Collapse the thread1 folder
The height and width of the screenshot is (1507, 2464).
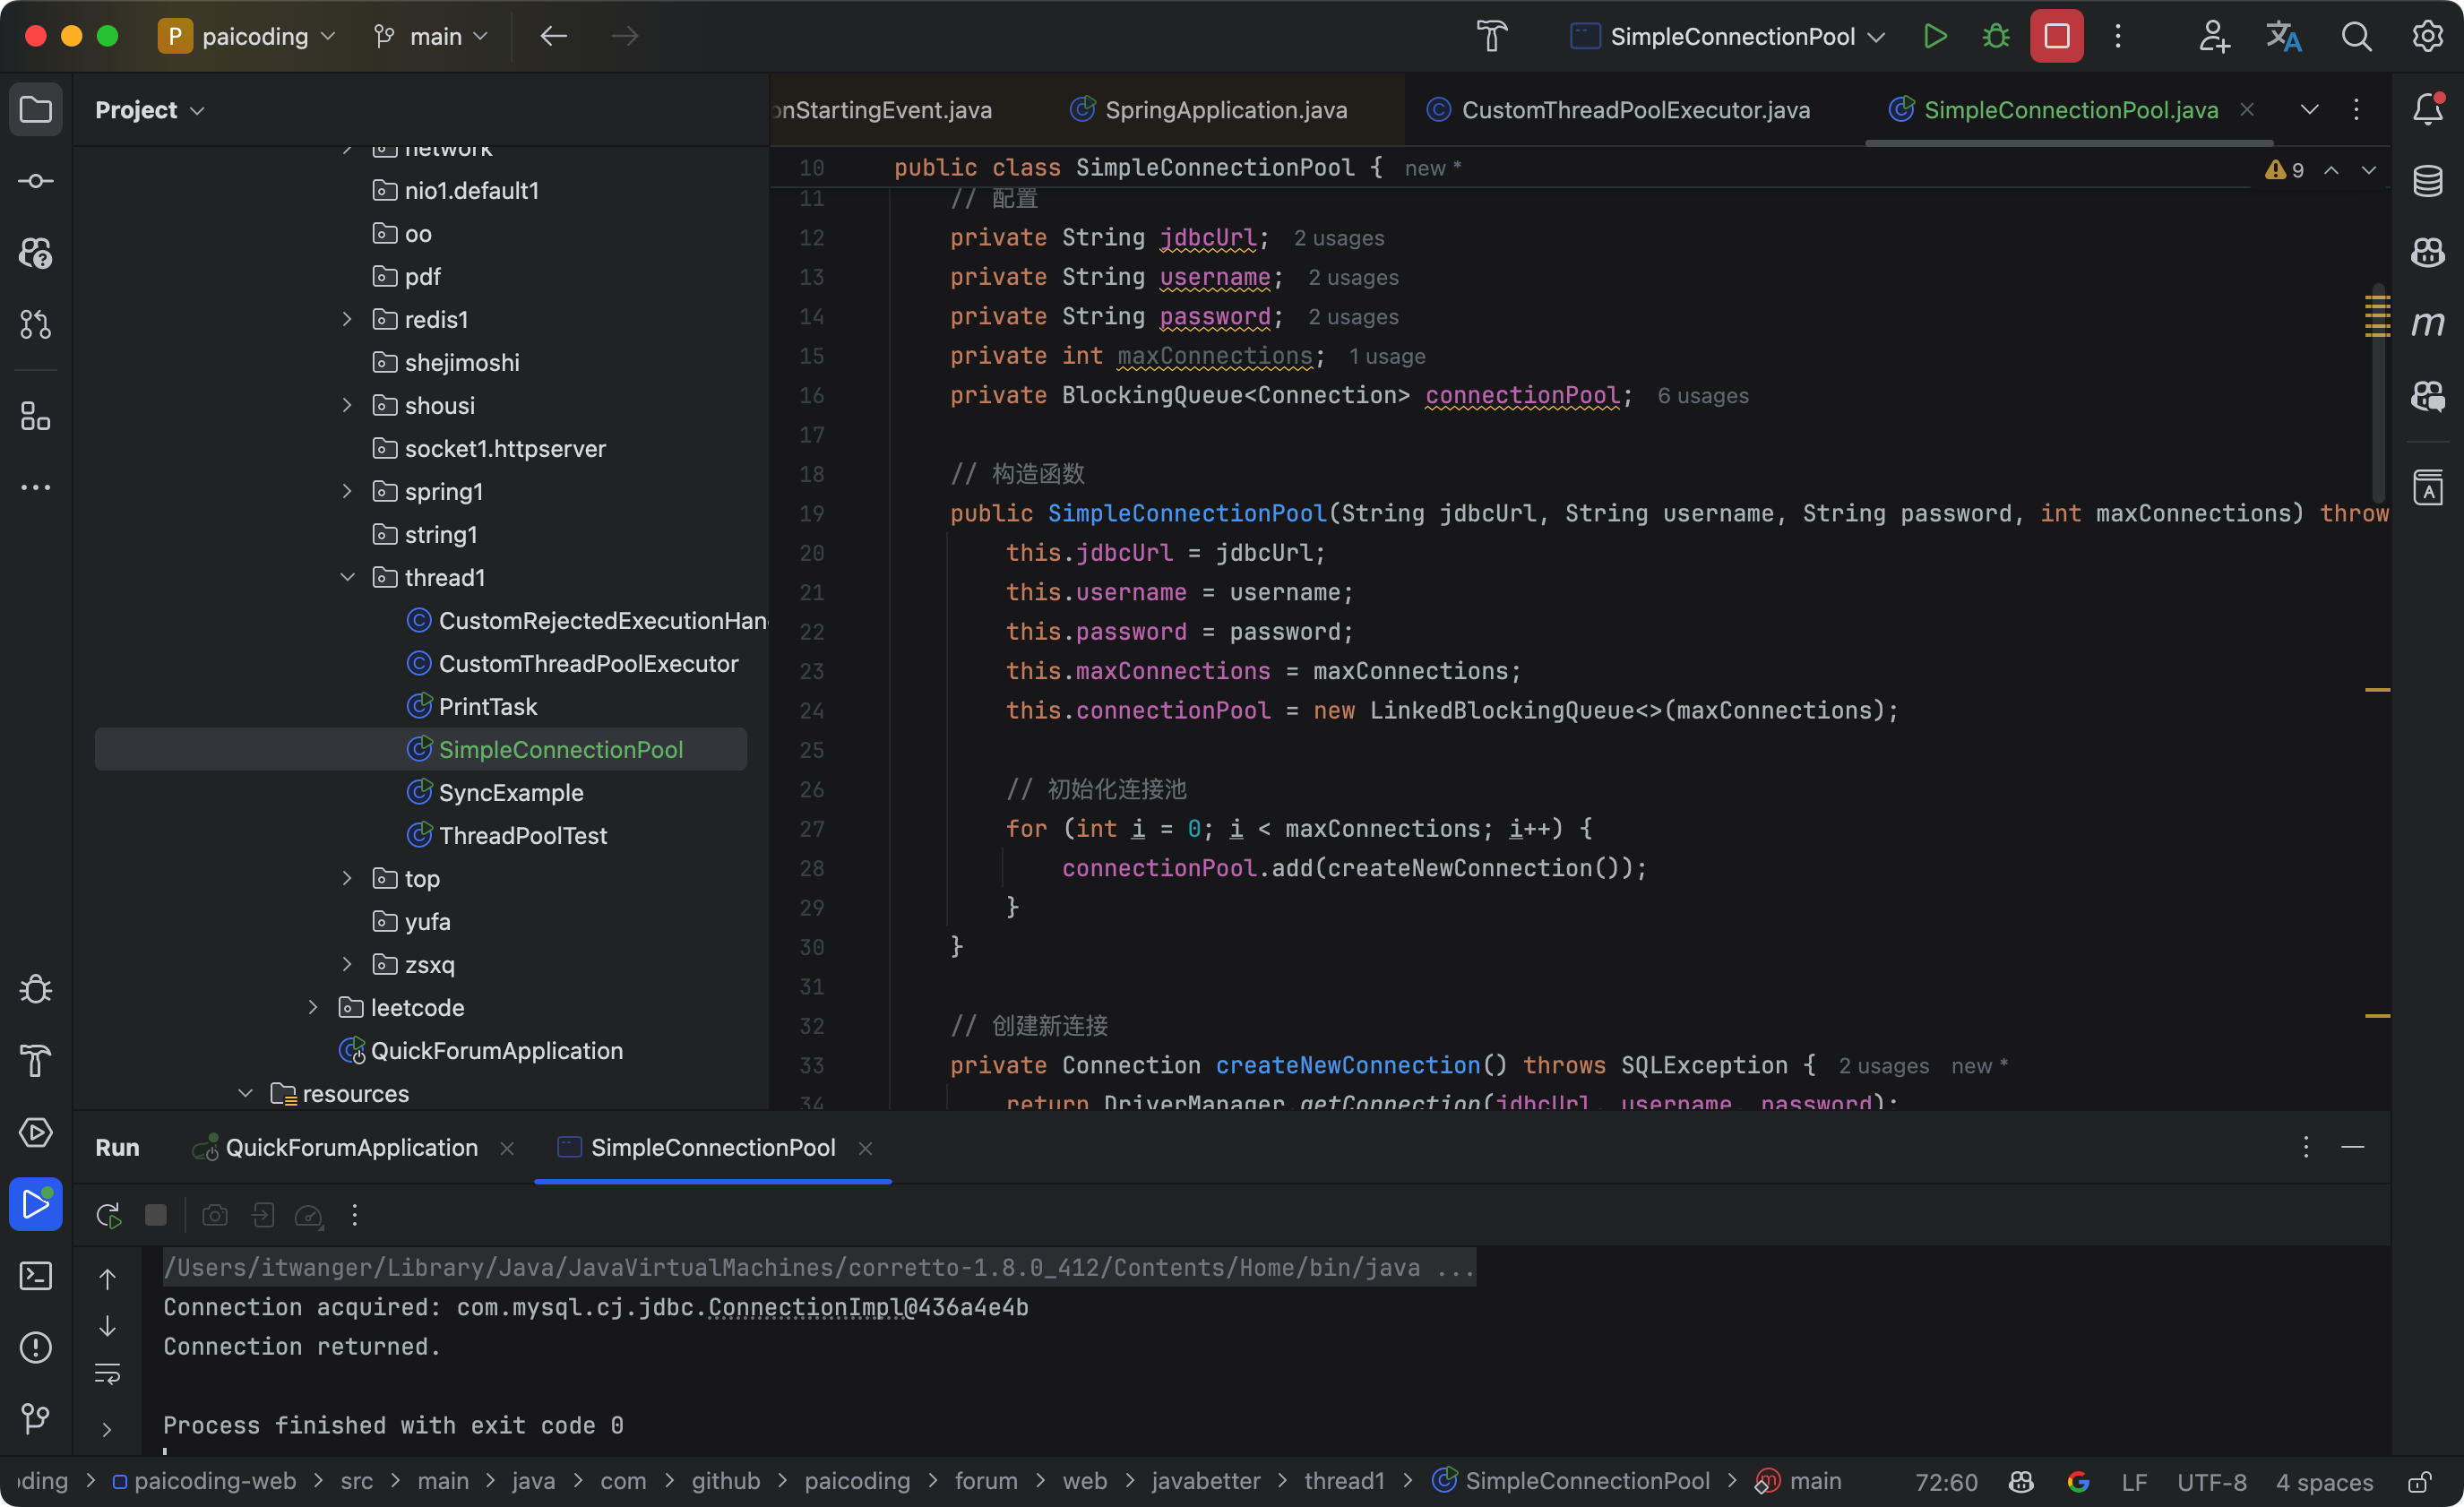pos(347,577)
